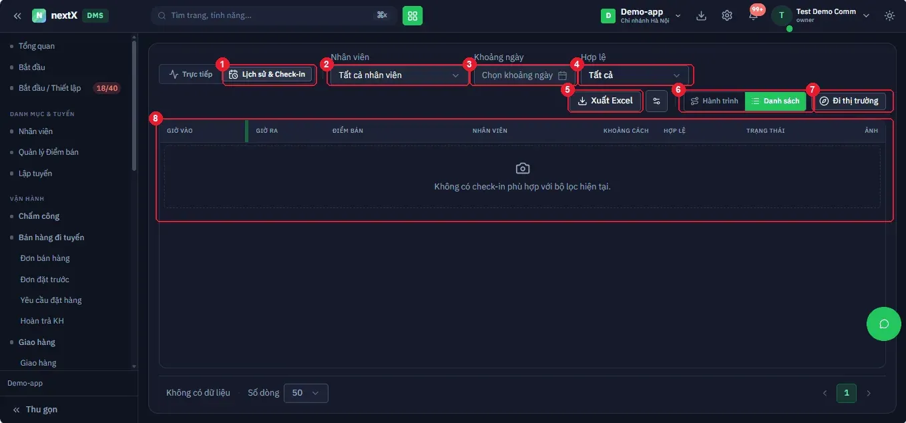Open Tổng quan in sidebar

pos(37,46)
